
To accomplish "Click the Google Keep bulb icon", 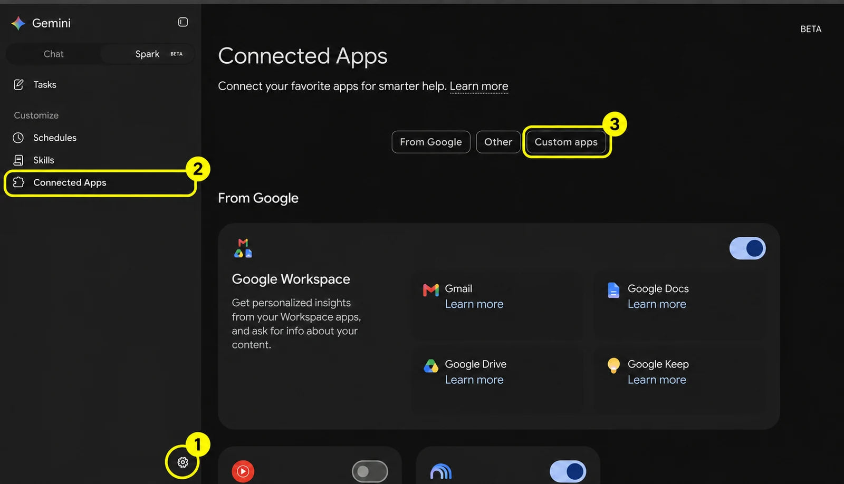I will click(613, 365).
